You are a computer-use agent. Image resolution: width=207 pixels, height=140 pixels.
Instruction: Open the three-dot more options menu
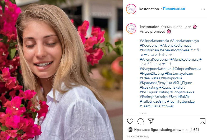pyautogui.click(x=203, y=9)
